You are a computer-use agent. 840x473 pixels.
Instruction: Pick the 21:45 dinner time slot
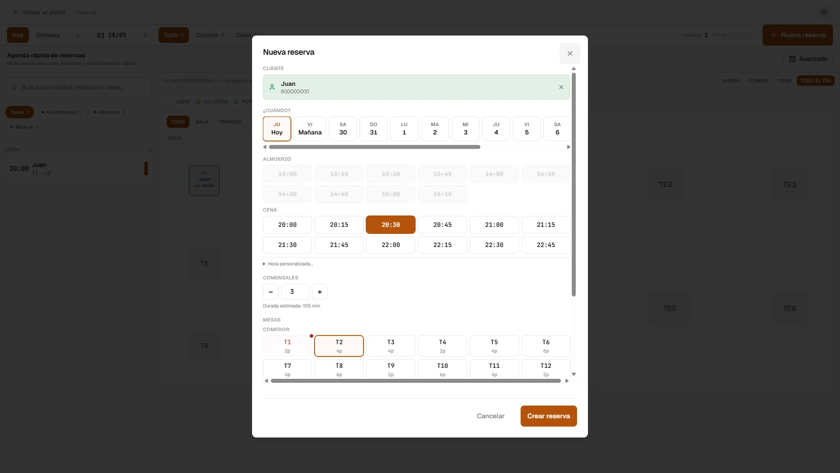[339, 245]
